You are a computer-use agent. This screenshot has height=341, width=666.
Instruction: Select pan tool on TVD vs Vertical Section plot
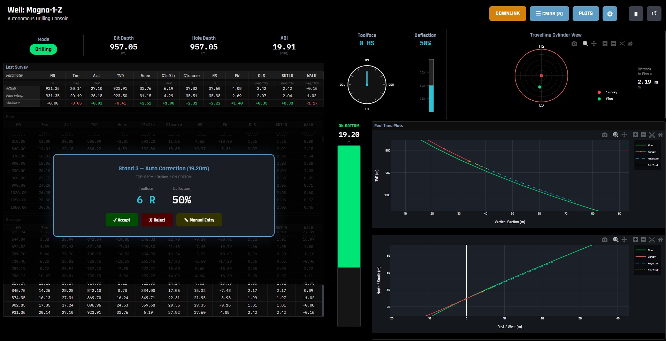[624, 135]
